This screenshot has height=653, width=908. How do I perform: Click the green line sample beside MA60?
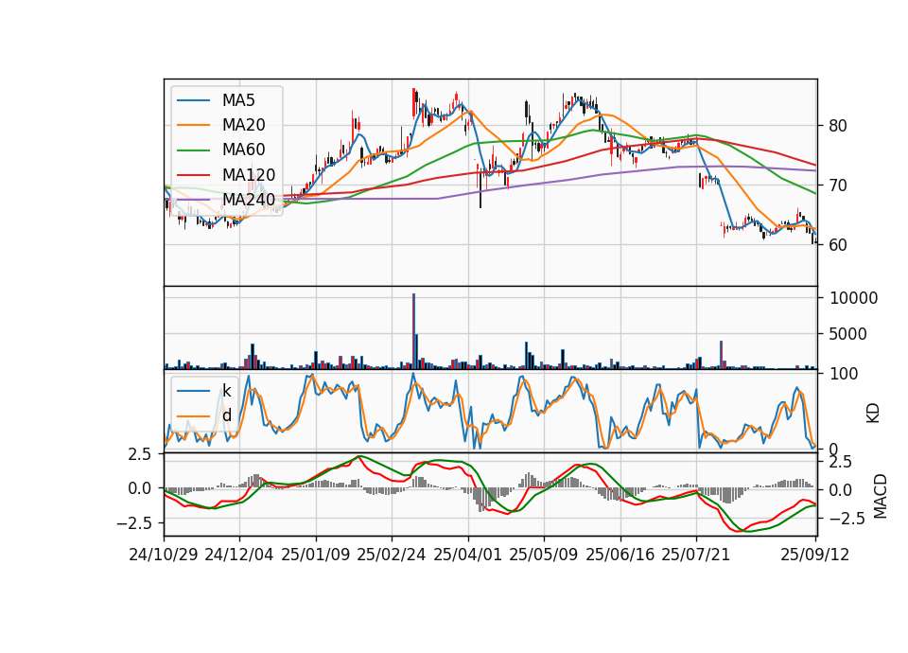click(193, 150)
